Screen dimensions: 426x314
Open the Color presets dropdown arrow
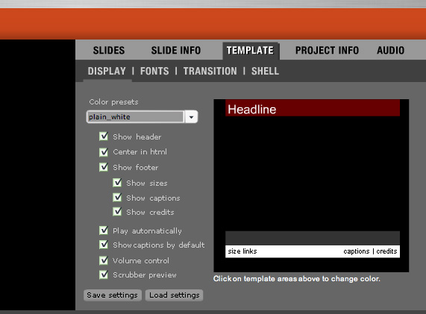[x=191, y=117]
